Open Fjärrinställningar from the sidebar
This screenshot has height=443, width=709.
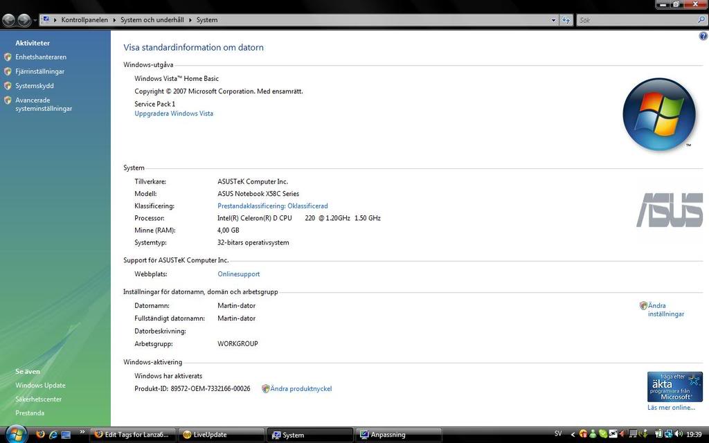(x=39, y=71)
